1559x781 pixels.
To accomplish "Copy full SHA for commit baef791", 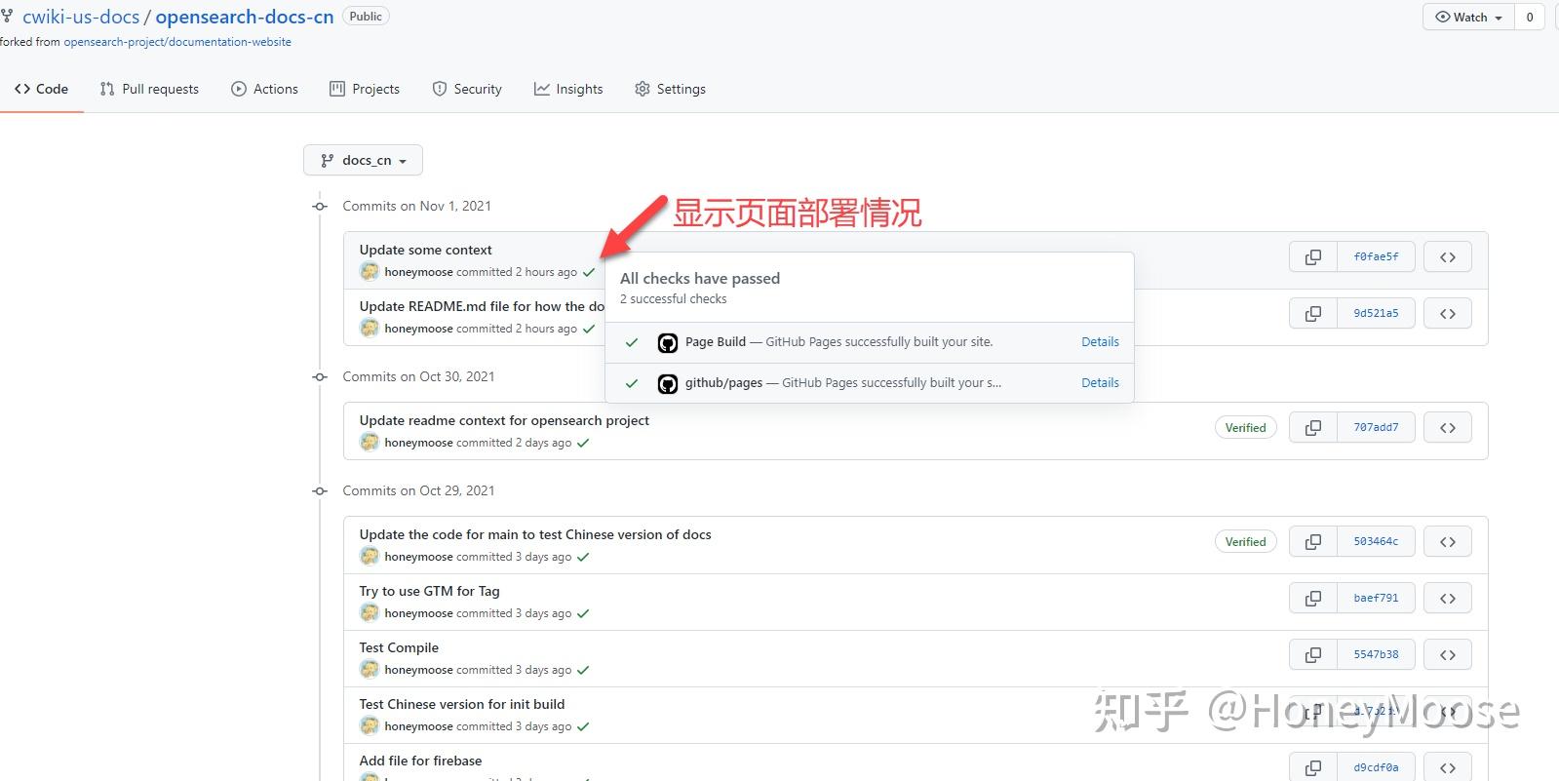I will pos(1313,599).
